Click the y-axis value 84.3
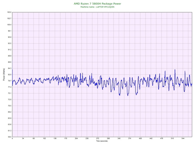 [9, 68]
